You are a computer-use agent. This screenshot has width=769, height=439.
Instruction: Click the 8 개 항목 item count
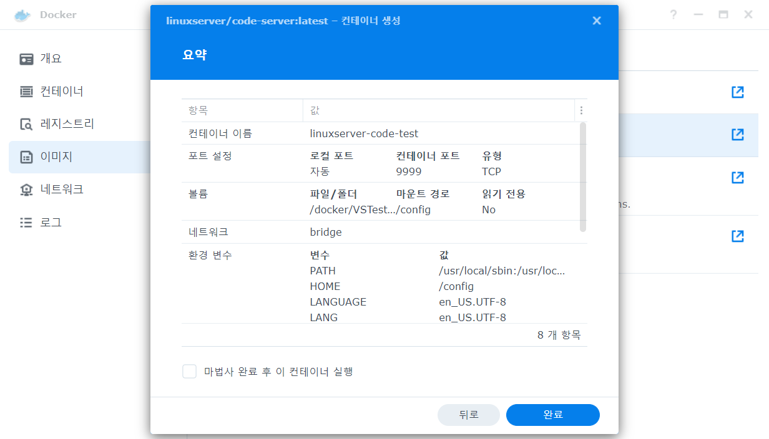pos(559,335)
